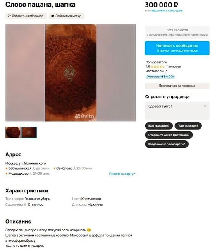Image resolution: width=222 pixels, height=250 pixels.
Task: Choose Когда можно посмотреть? quick reply
Action: 167,144
